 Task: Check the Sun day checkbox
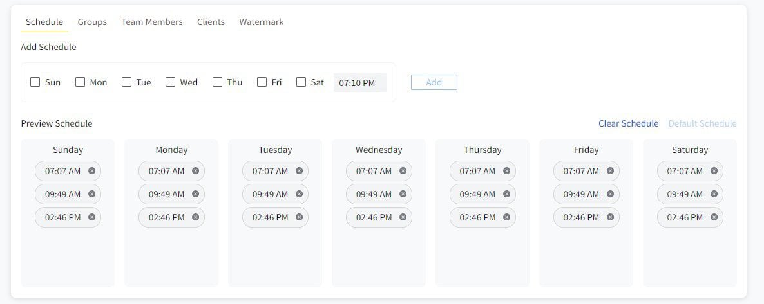pos(35,82)
